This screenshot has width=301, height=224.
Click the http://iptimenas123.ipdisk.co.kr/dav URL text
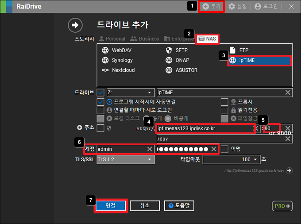[254, 170]
